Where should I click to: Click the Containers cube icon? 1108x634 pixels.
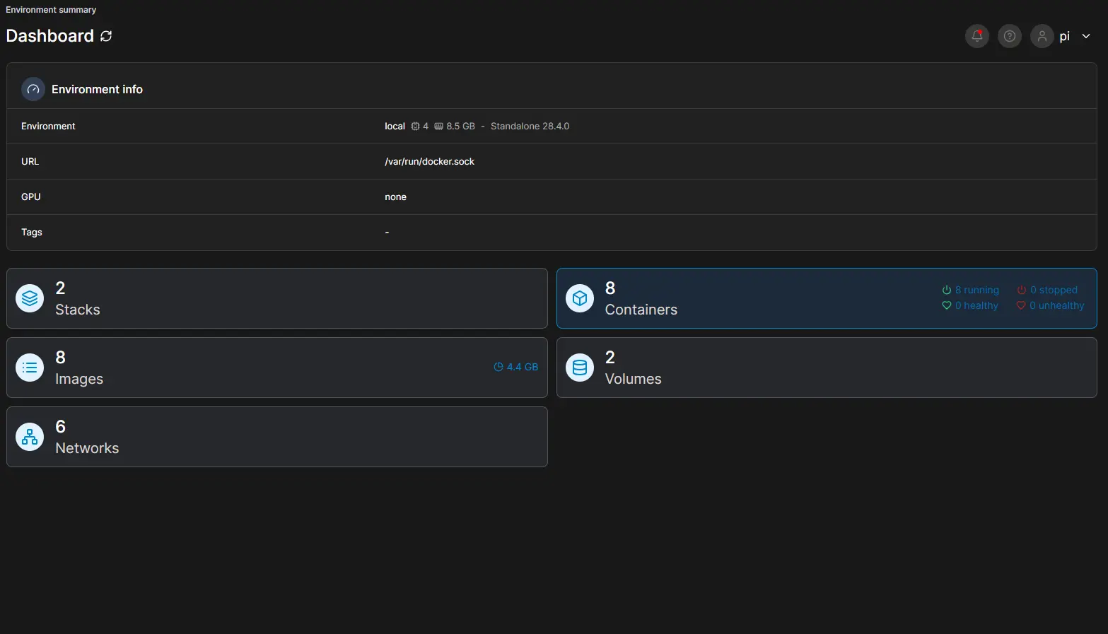coord(579,298)
